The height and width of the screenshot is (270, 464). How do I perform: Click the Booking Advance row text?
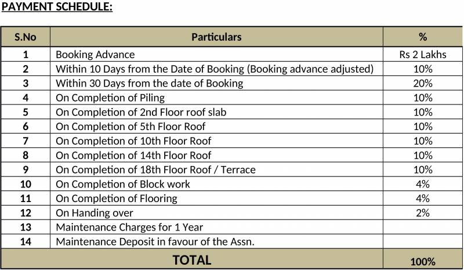point(95,55)
